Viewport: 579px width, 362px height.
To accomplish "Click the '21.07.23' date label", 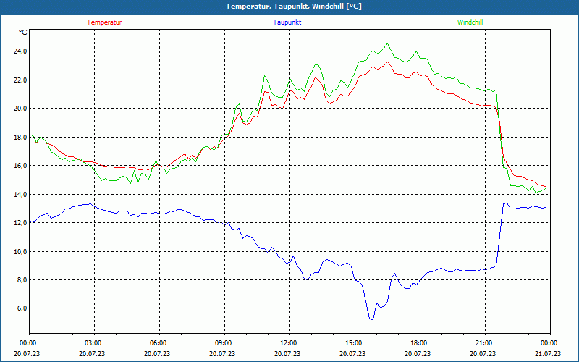I will click(548, 353).
